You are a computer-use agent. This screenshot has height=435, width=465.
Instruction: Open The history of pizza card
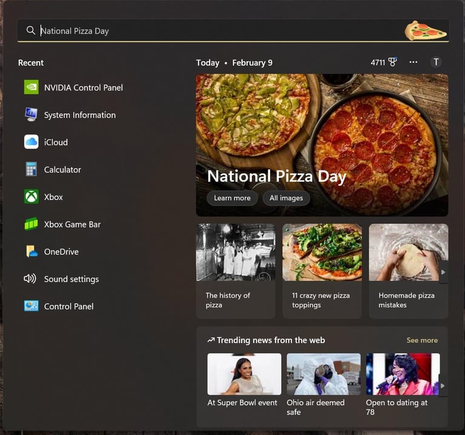coord(236,271)
